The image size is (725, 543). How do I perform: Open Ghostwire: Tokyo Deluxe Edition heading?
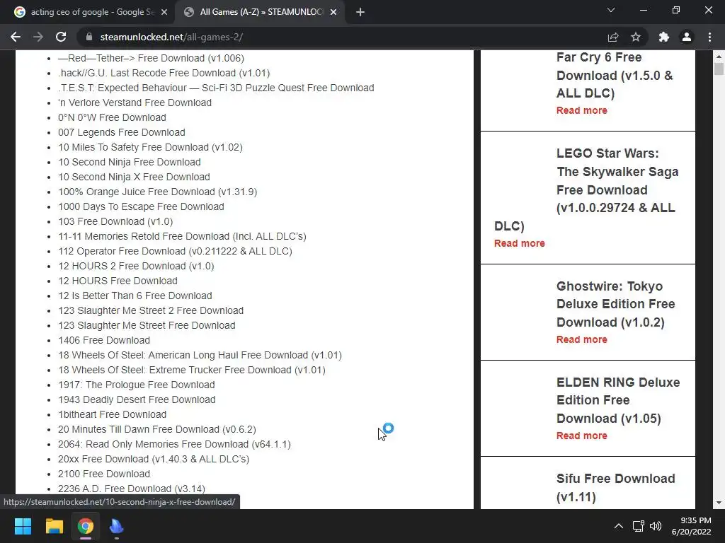tap(615, 304)
